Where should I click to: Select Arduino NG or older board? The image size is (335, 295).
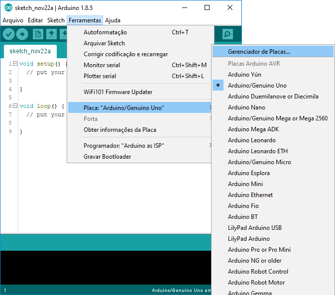point(273,260)
